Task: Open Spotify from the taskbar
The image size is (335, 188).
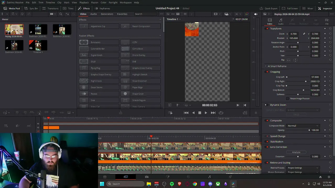Action: click(x=172, y=184)
